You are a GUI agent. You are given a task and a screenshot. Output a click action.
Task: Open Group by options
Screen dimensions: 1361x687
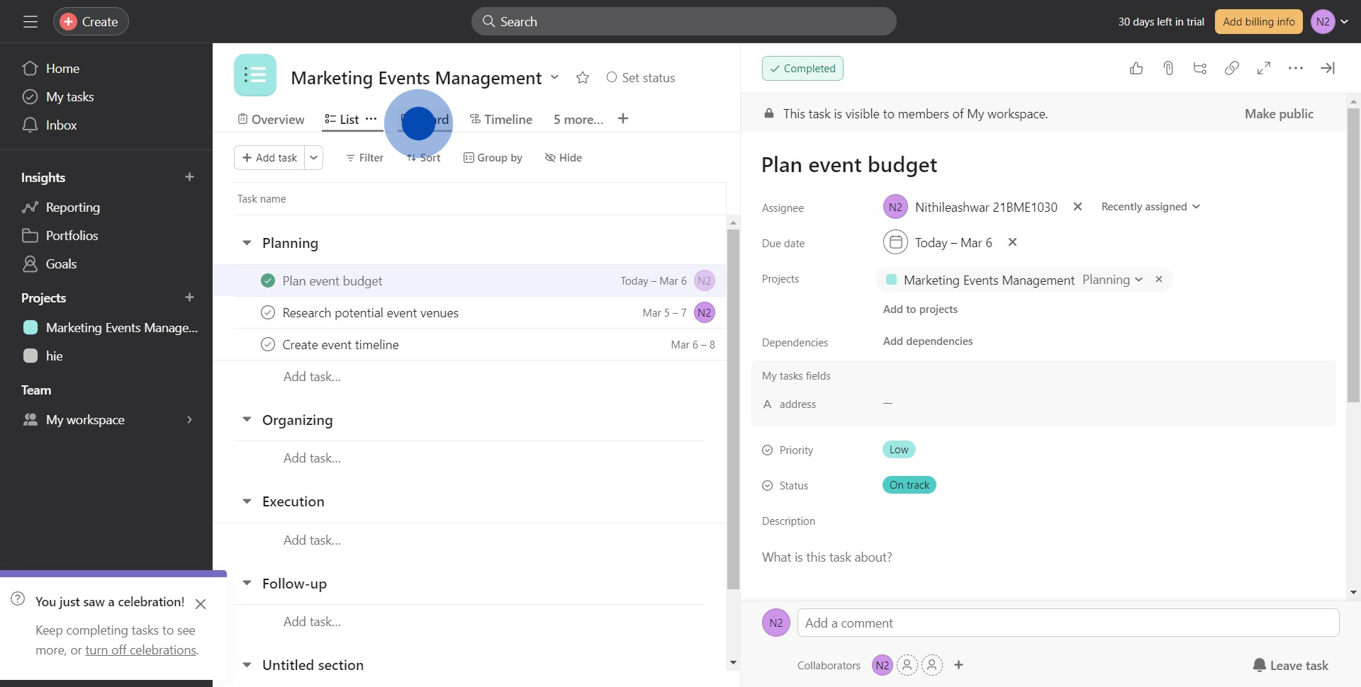point(493,158)
